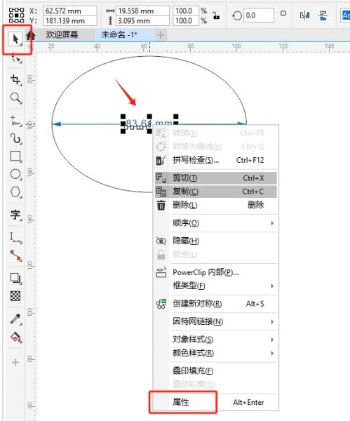
Task: Choose the Zoom magnifier tool
Action: pos(15,98)
